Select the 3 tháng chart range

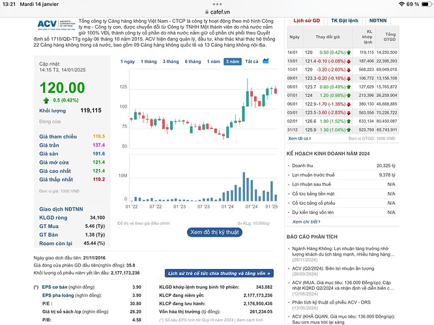pos(171,62)
